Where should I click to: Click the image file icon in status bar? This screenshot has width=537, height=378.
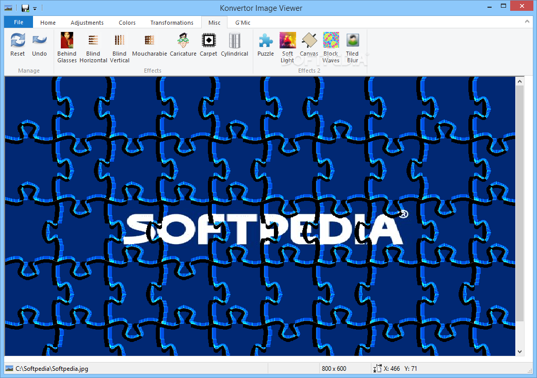tap(9, 368)
